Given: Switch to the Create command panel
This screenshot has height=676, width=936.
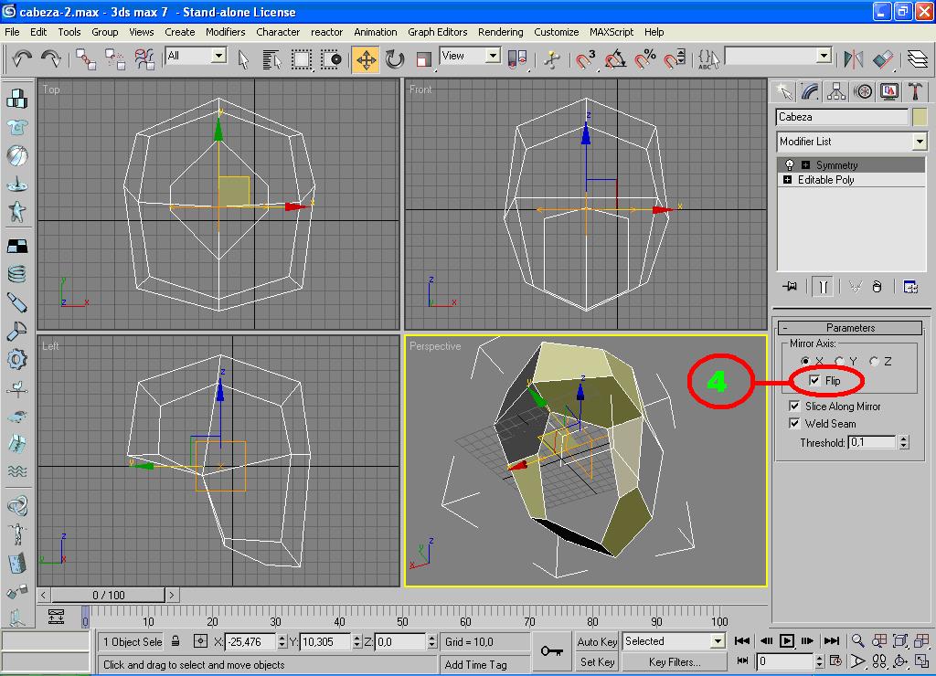Looking at the screenshot, I should (783, 91).
